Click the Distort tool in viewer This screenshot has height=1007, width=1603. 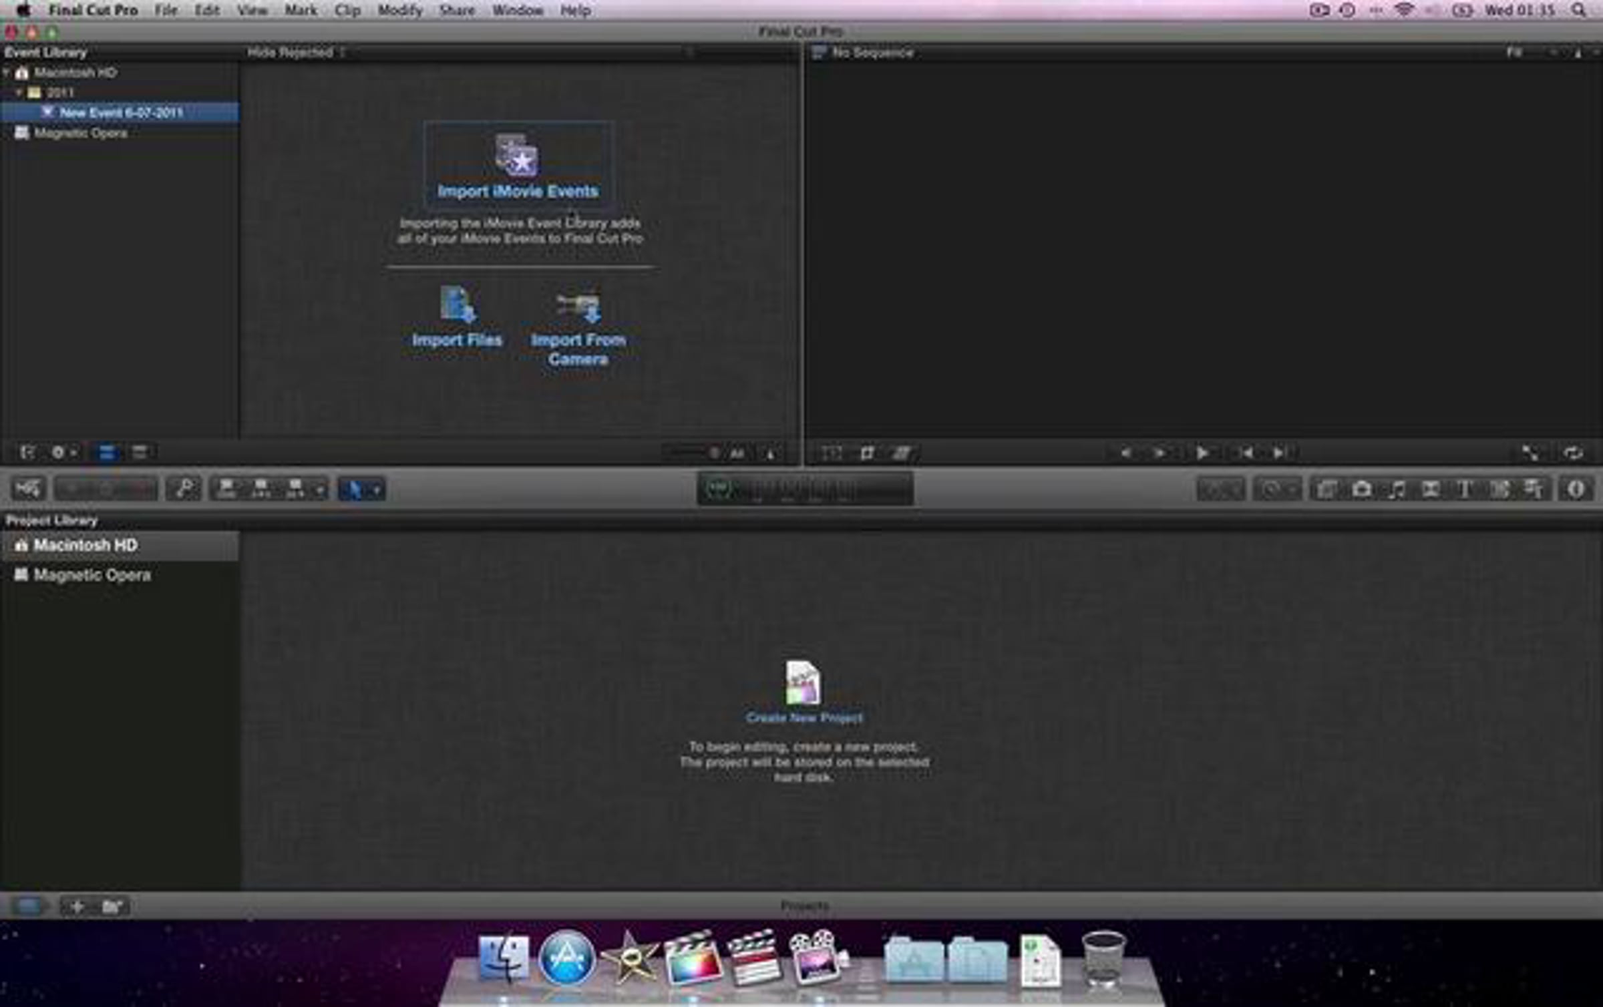tap(902, 453)
